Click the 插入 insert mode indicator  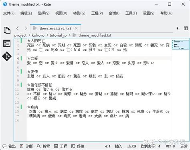pos(119,146)
